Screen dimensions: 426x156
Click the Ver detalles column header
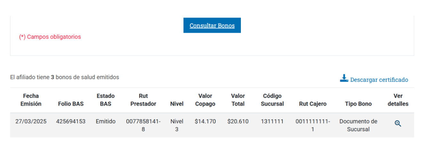click(398, 100)
